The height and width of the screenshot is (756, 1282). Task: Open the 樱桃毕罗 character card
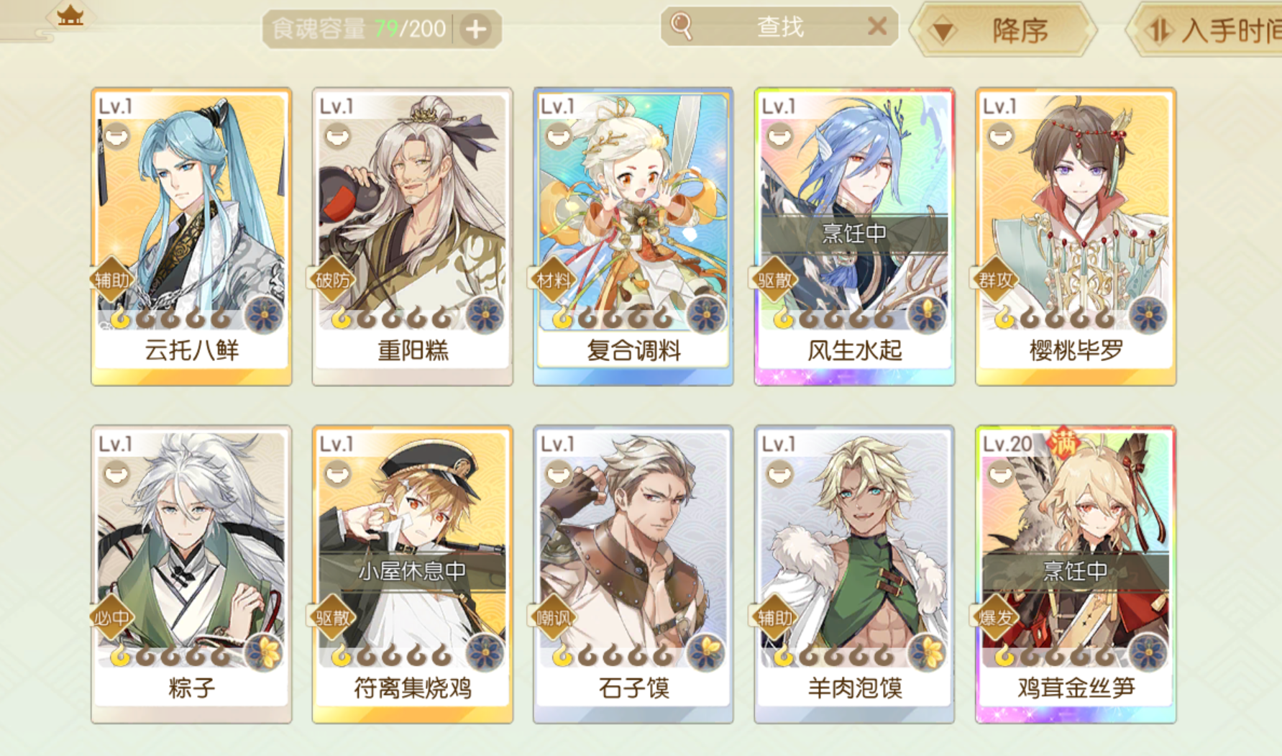tap(1076, 237)
